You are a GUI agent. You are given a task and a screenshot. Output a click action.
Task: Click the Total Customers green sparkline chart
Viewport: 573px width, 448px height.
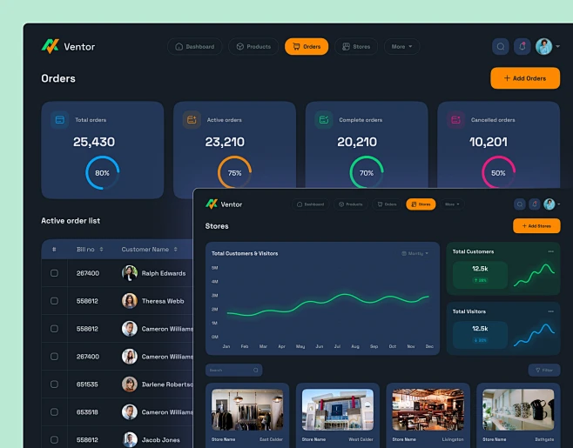[535, 275]
